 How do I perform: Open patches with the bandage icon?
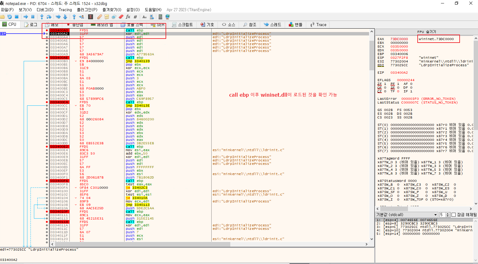coord(100,17)
